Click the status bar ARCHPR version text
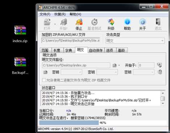The width and height of the screenshot is (170, 133). 76,129
